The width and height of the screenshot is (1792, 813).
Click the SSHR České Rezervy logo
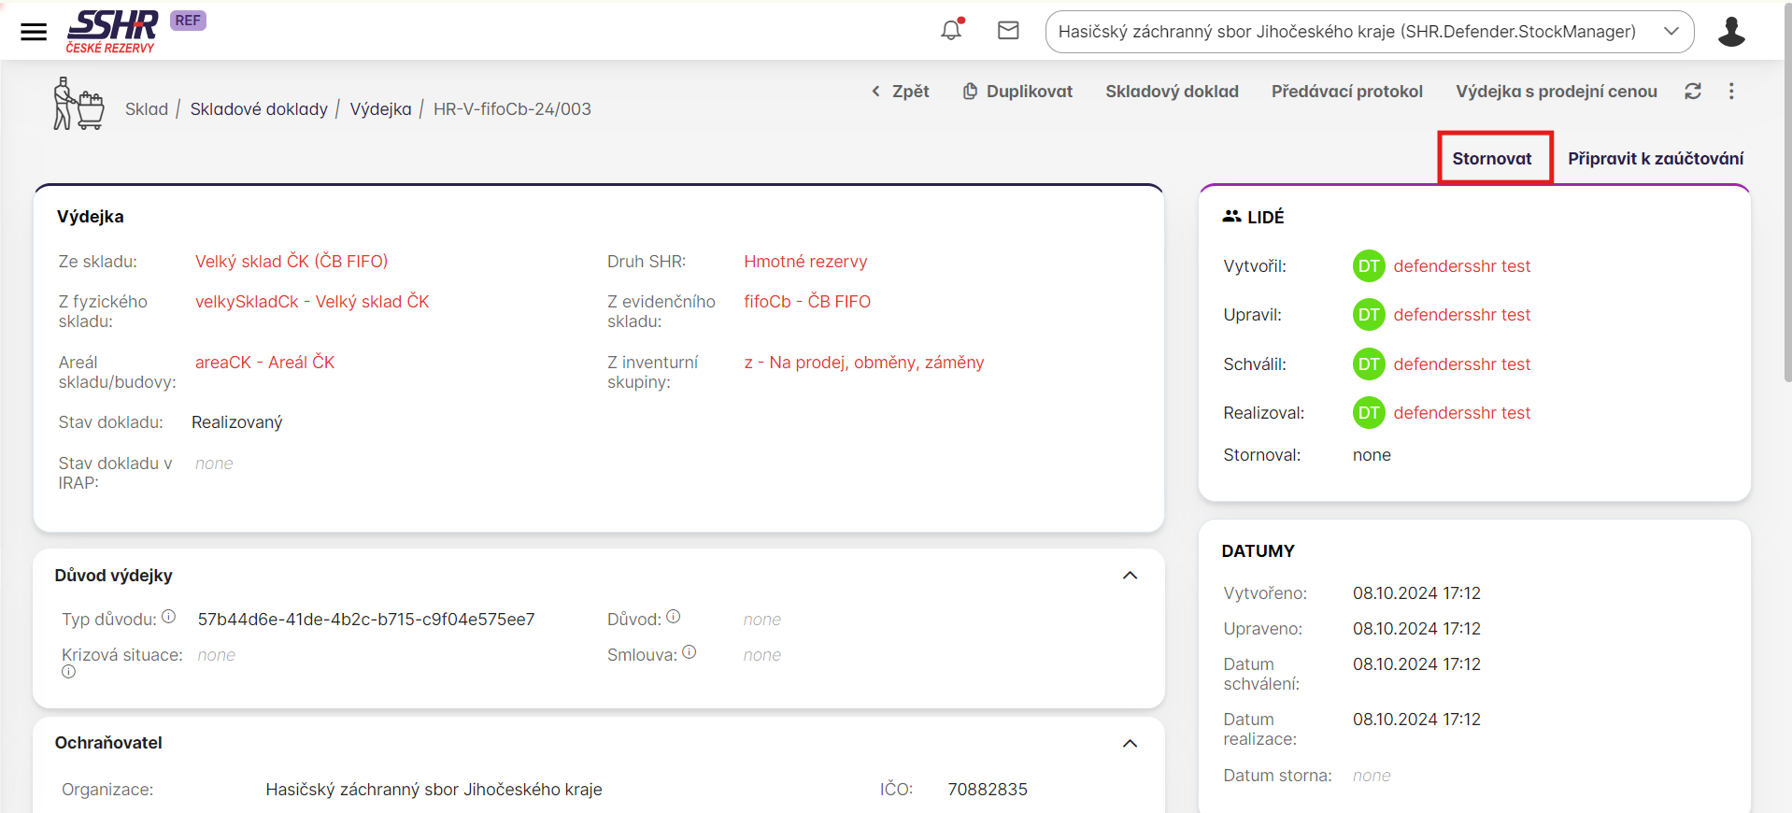click(x=112, y=32)
